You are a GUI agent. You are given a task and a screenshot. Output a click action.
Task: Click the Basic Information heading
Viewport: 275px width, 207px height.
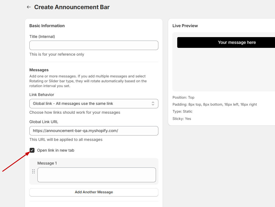tap(47, 26)
